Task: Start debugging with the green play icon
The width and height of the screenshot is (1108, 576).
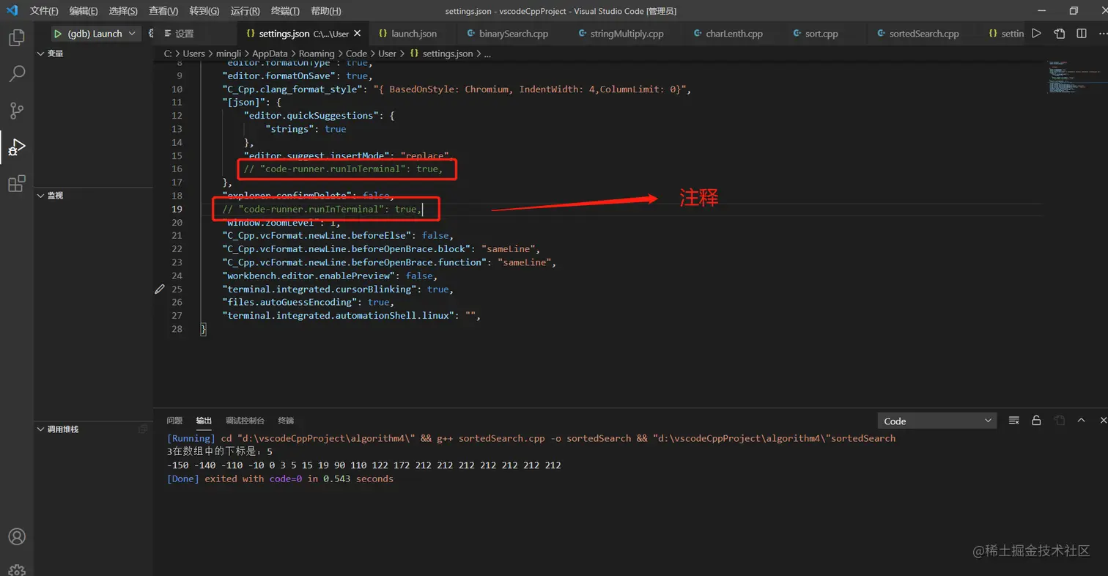Action: point(57,34)
